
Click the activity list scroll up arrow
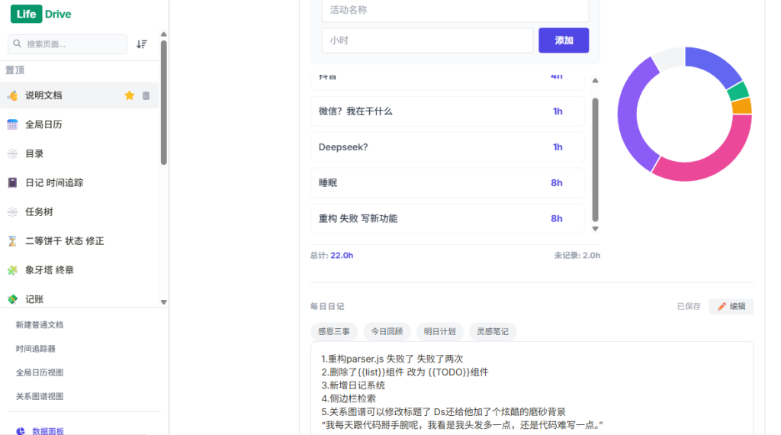coord(596,80)
